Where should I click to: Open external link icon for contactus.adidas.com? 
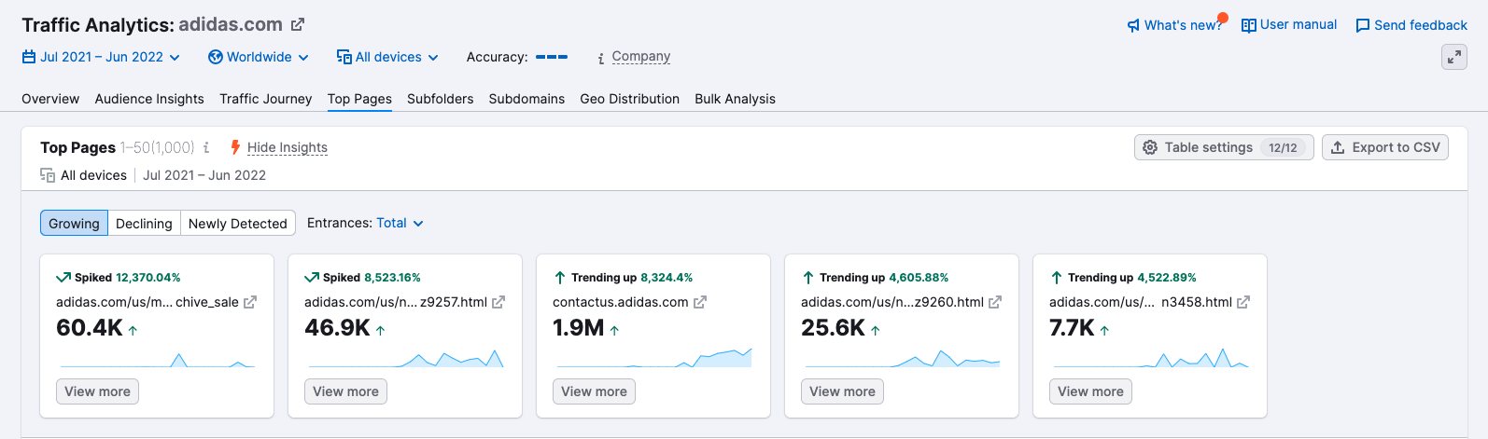click(700, 302)
